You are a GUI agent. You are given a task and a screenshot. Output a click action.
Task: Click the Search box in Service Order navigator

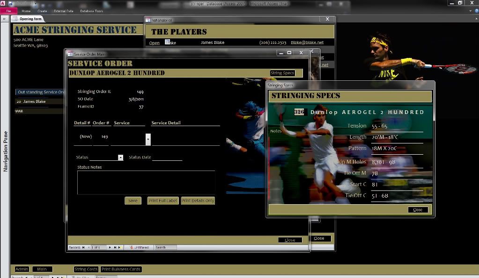point(165,248)
